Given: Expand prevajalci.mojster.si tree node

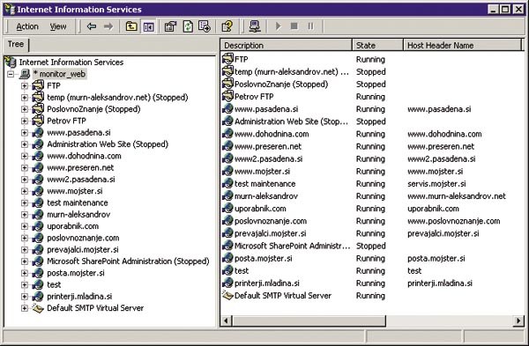Looking at the screenshot, I should (25, 250).
